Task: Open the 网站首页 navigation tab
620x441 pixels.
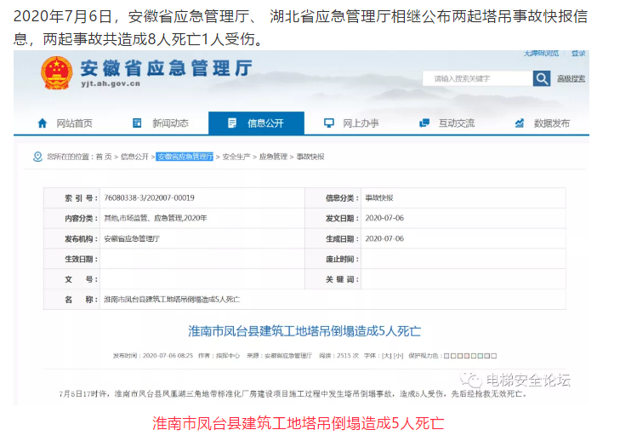Action: coord(74,123)
